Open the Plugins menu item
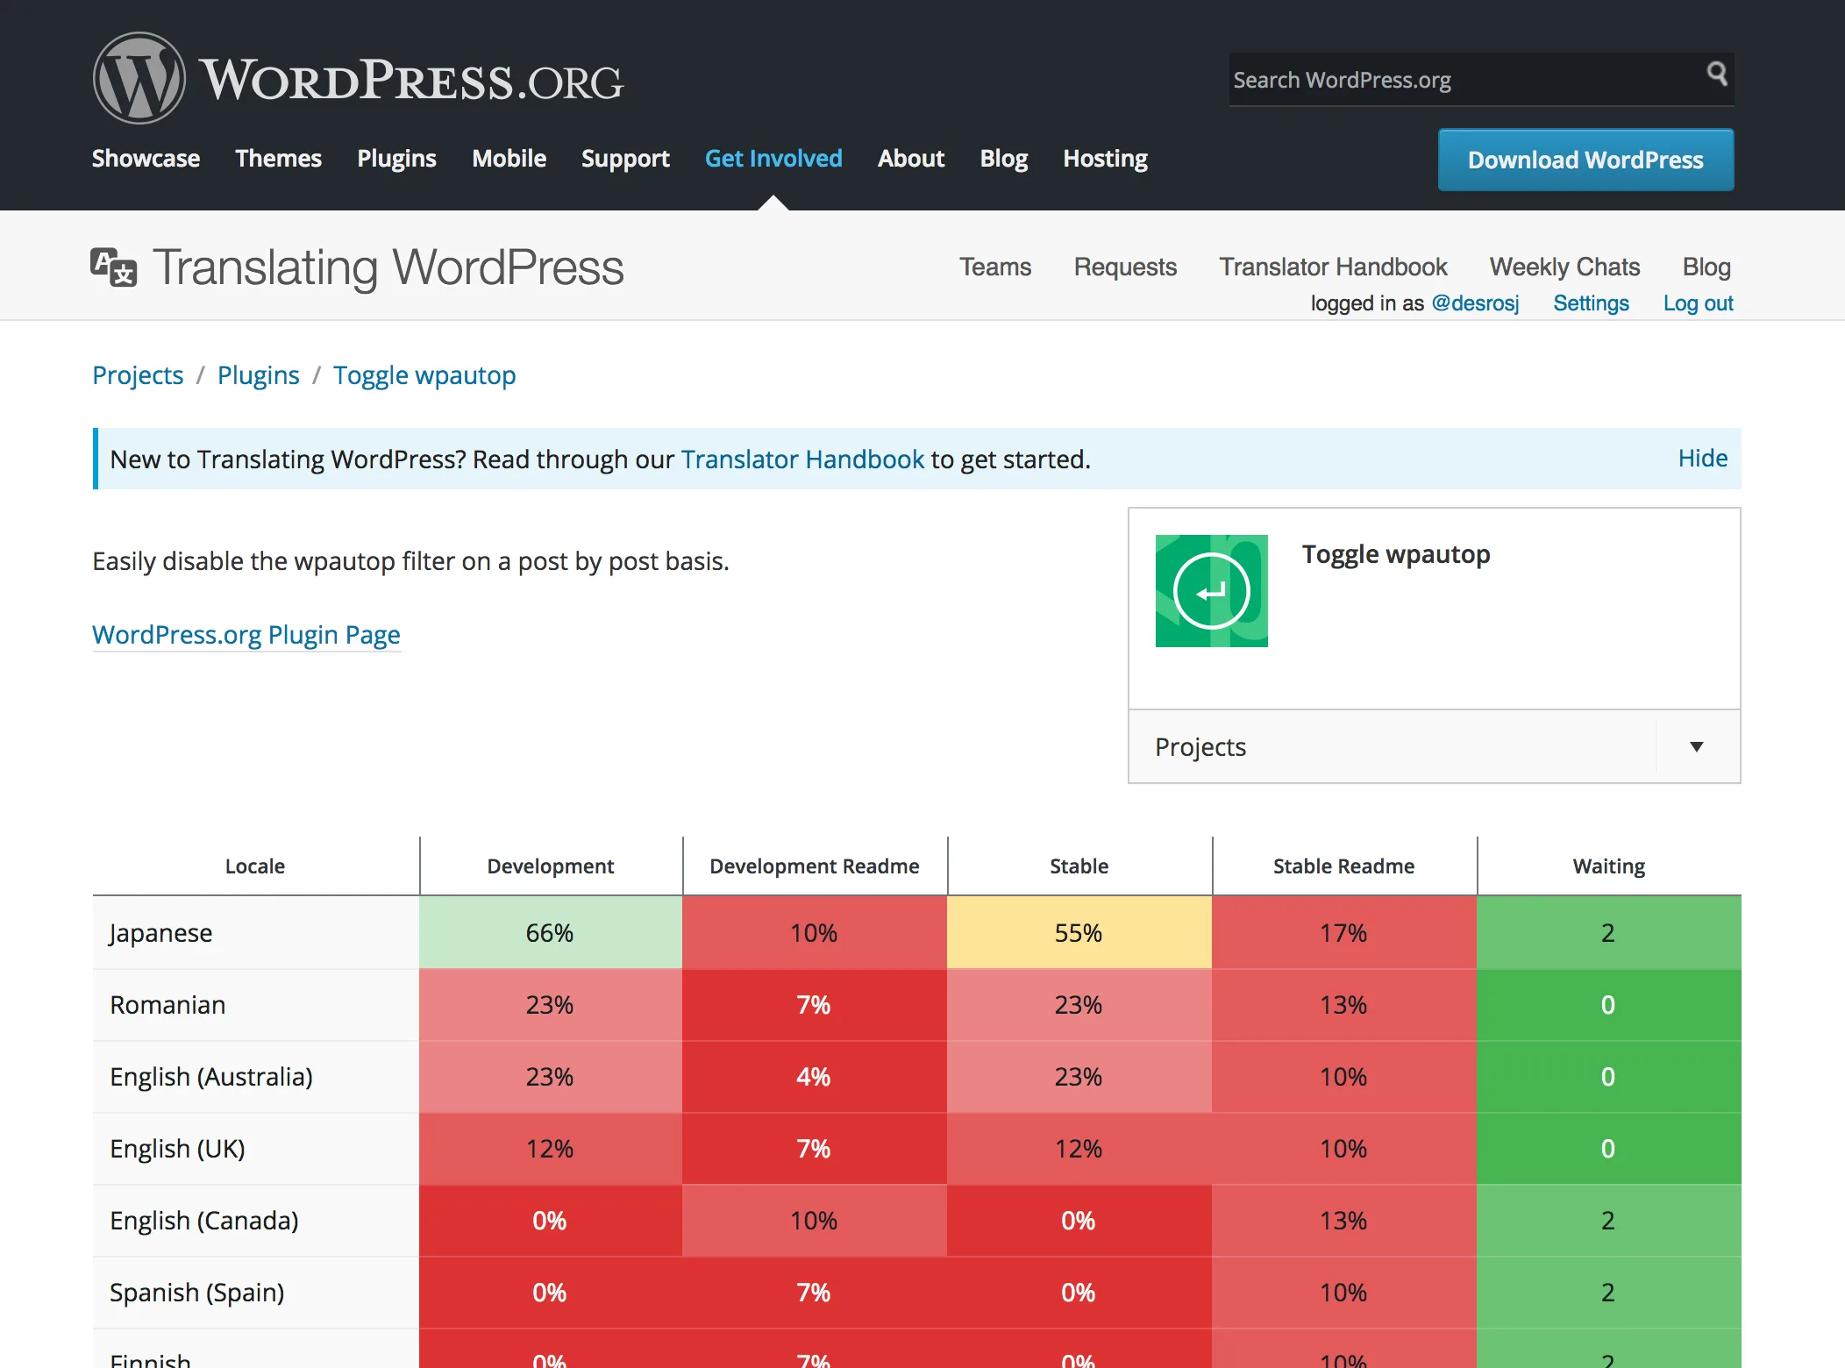The width and height of the screenshot is (1845, 1368). click(x=396, y=159)
